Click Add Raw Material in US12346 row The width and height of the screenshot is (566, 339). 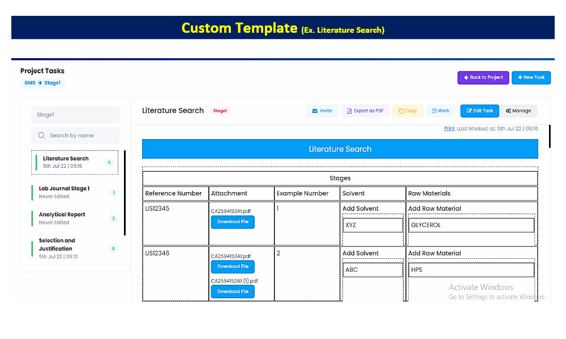(x=435, y=253)
